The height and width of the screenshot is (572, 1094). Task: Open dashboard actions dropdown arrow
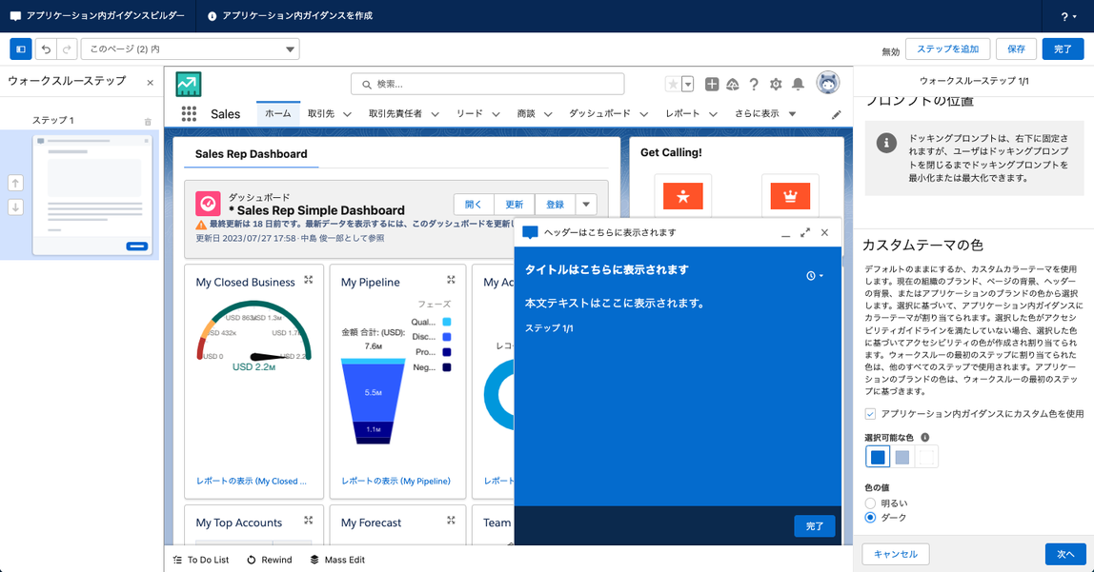coord(586,204)
